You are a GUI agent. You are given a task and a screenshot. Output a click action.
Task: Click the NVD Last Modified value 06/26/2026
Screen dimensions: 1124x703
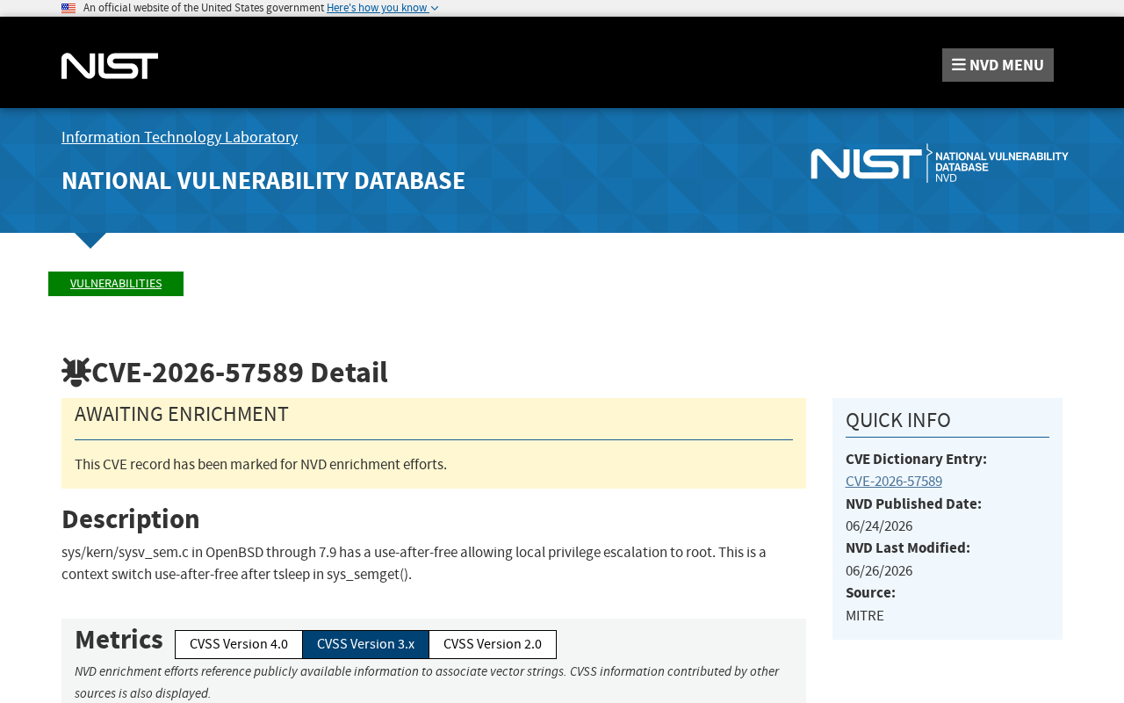(879, 572)
